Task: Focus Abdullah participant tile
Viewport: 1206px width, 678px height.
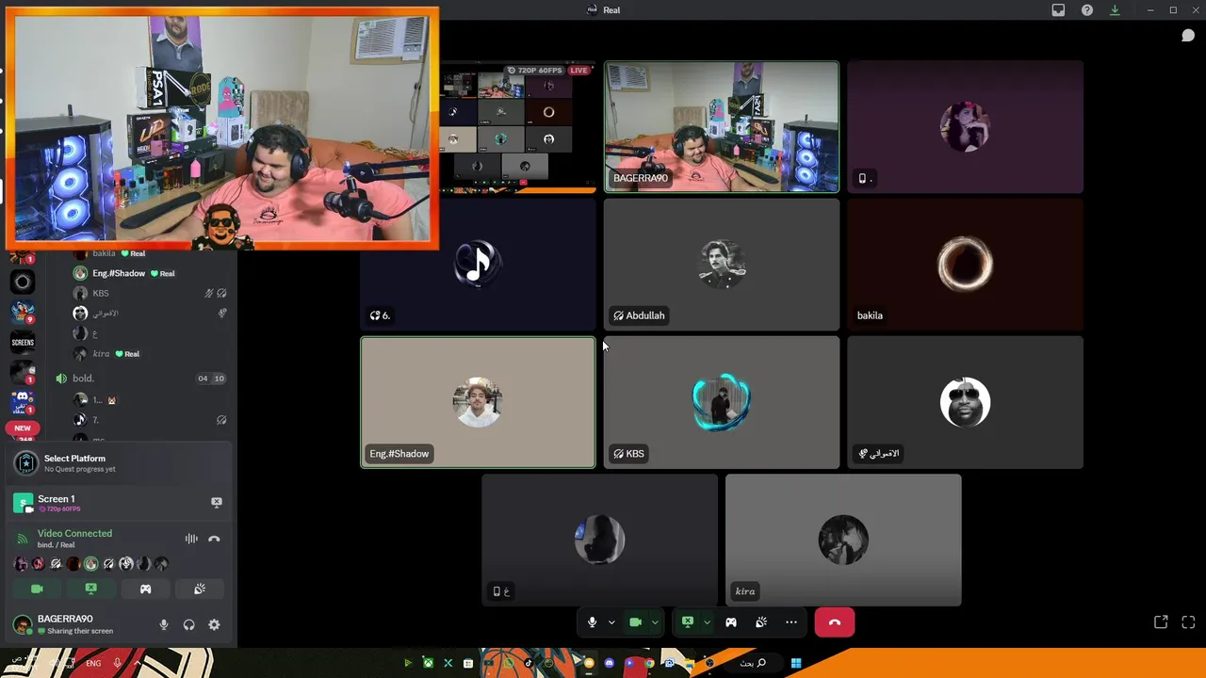Action: (722, 265)
